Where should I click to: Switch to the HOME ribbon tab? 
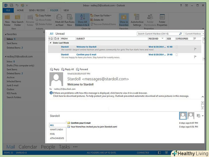pos(20,10)
